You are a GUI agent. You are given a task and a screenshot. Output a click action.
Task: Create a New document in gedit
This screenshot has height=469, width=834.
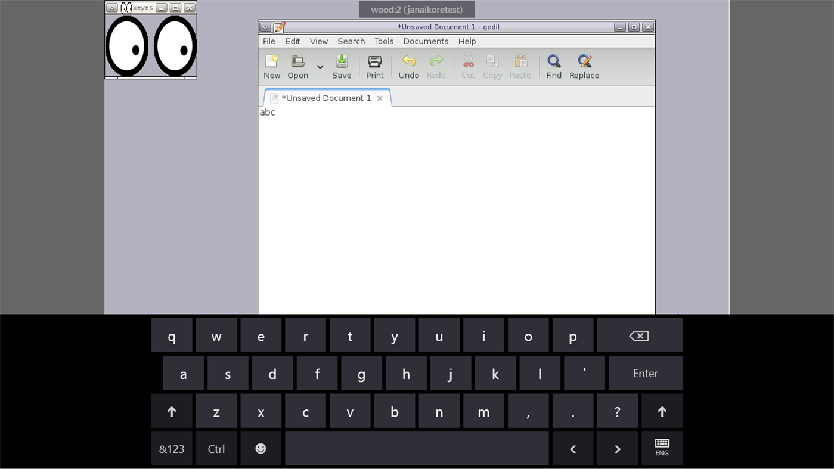coord(271,66)
